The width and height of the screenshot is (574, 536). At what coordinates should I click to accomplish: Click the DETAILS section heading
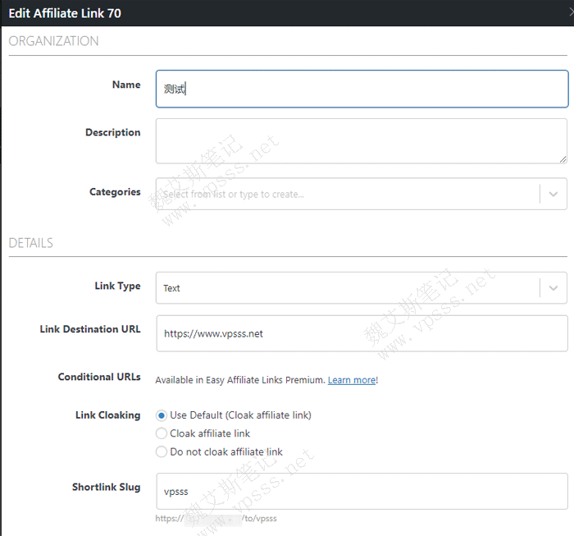point(30,243)
